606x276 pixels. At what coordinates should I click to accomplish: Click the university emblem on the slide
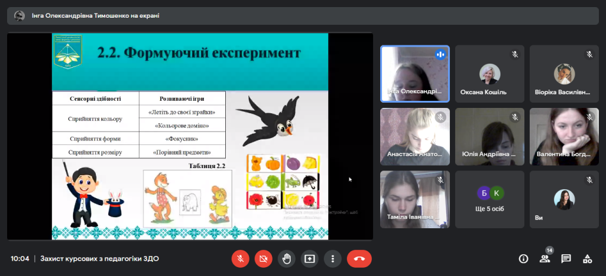click(68, 52)
